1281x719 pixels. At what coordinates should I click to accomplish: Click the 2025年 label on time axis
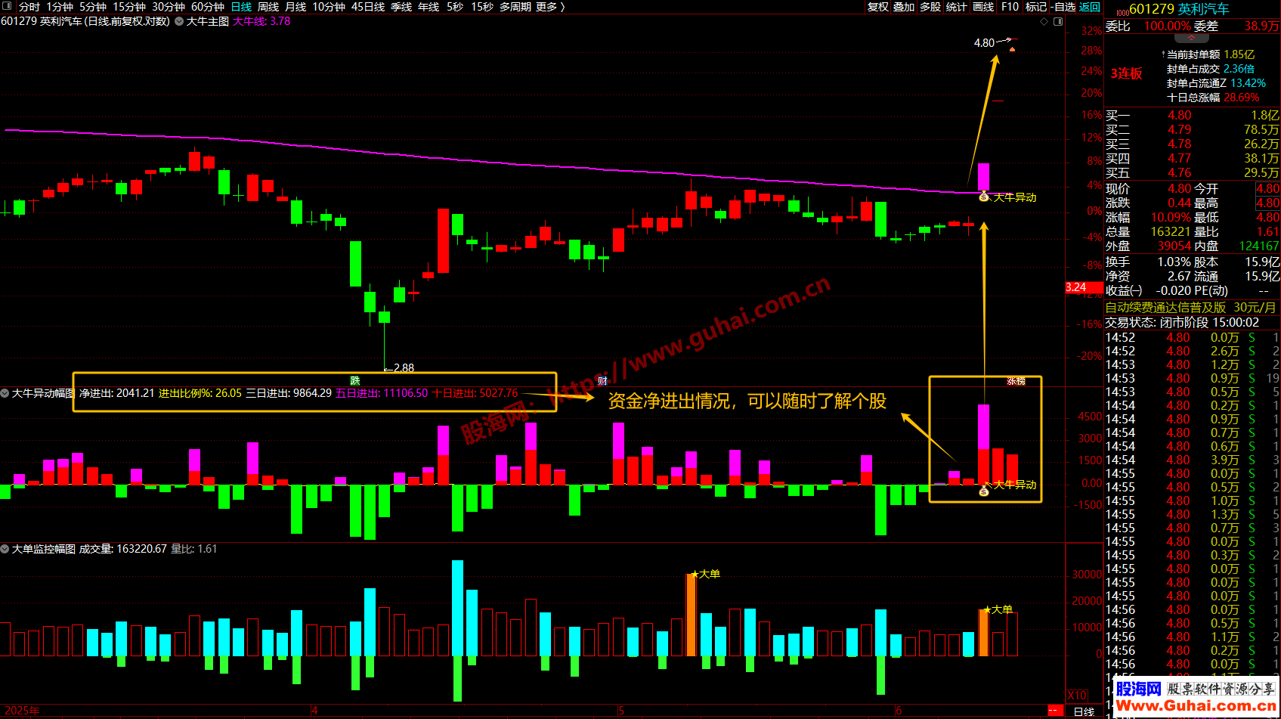(21, 711)
